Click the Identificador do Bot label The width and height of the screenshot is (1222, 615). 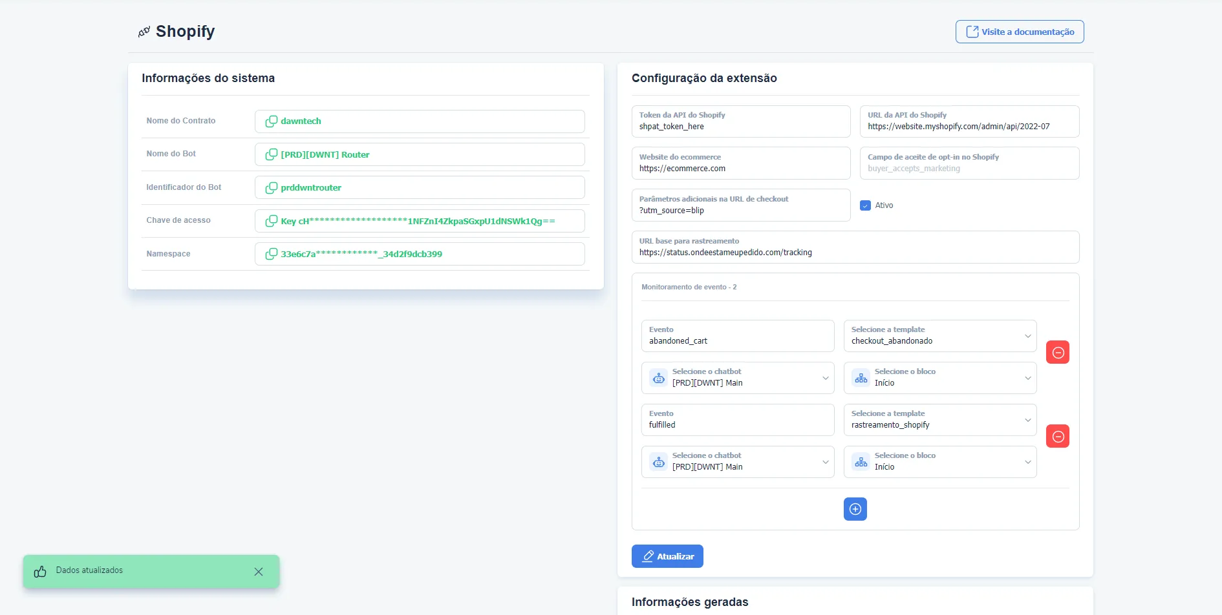184,187
